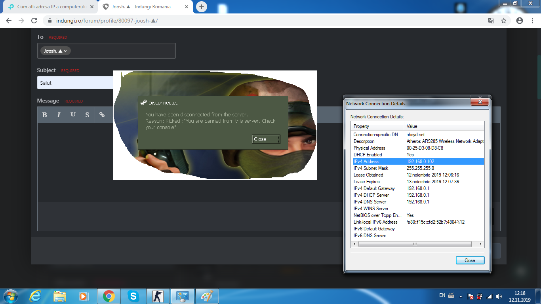Image resolution: width=541 pixels, height=304 pixels.
Task: Click the site padlock icon
Action: (x=50, y=21)
